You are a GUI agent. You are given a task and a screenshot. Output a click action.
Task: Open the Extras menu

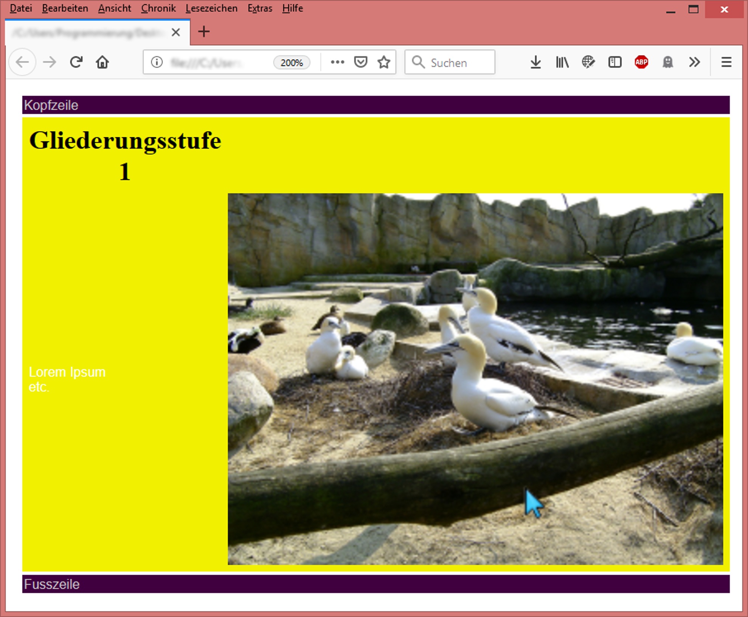(x=260, y=8)
